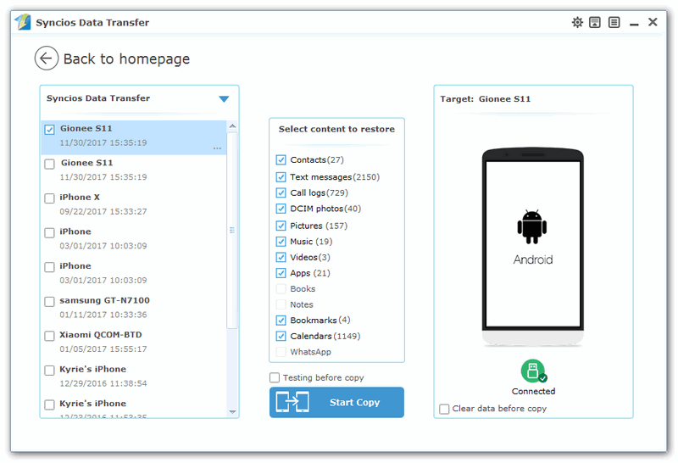This screenshot has height=463, width=678.
Task: Uncheck DCIM photos(40)
Action: tap(281, 209)
